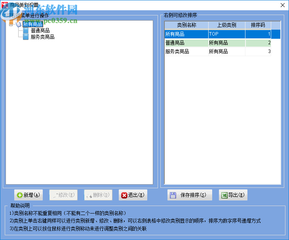Click the 新增(A) button
Image resolution: width=289 pixels, height=240 pixels.
pos(29,195)
